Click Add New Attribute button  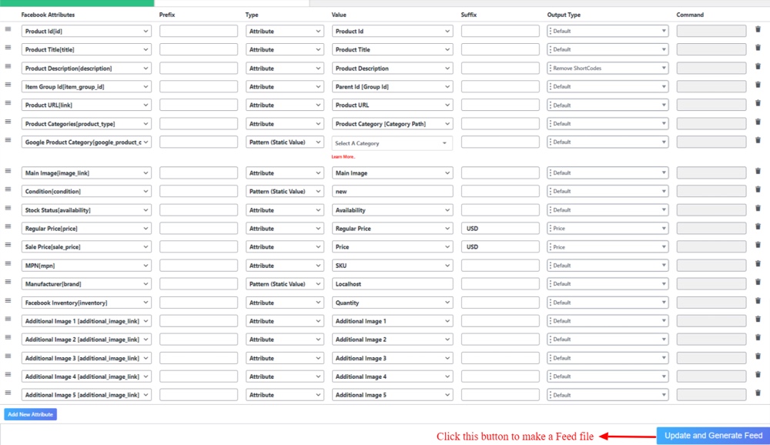click(x=31, y=414)
